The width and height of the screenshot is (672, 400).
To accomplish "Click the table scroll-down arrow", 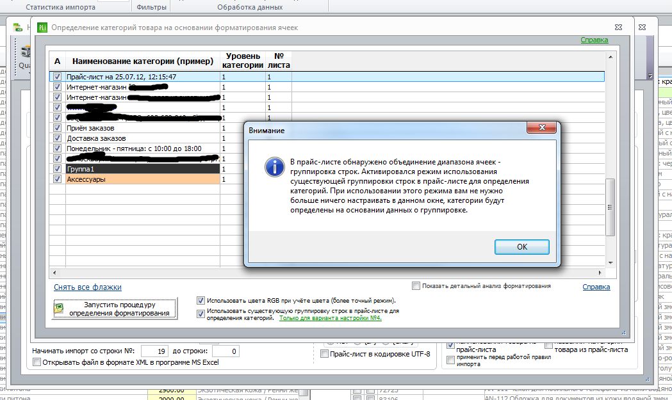I will [x=611, y=262].
